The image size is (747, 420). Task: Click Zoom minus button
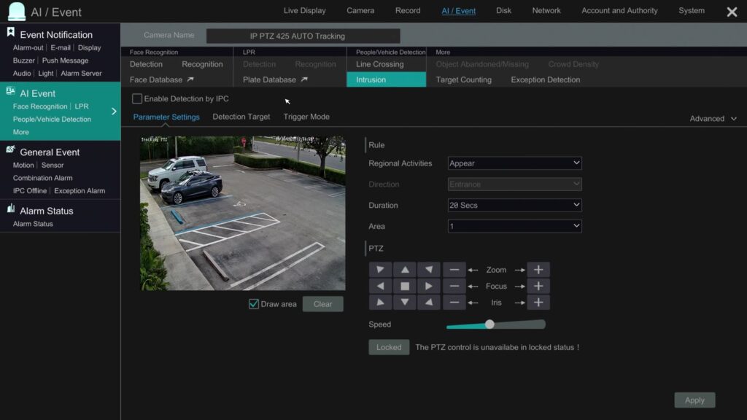[454, 270]
